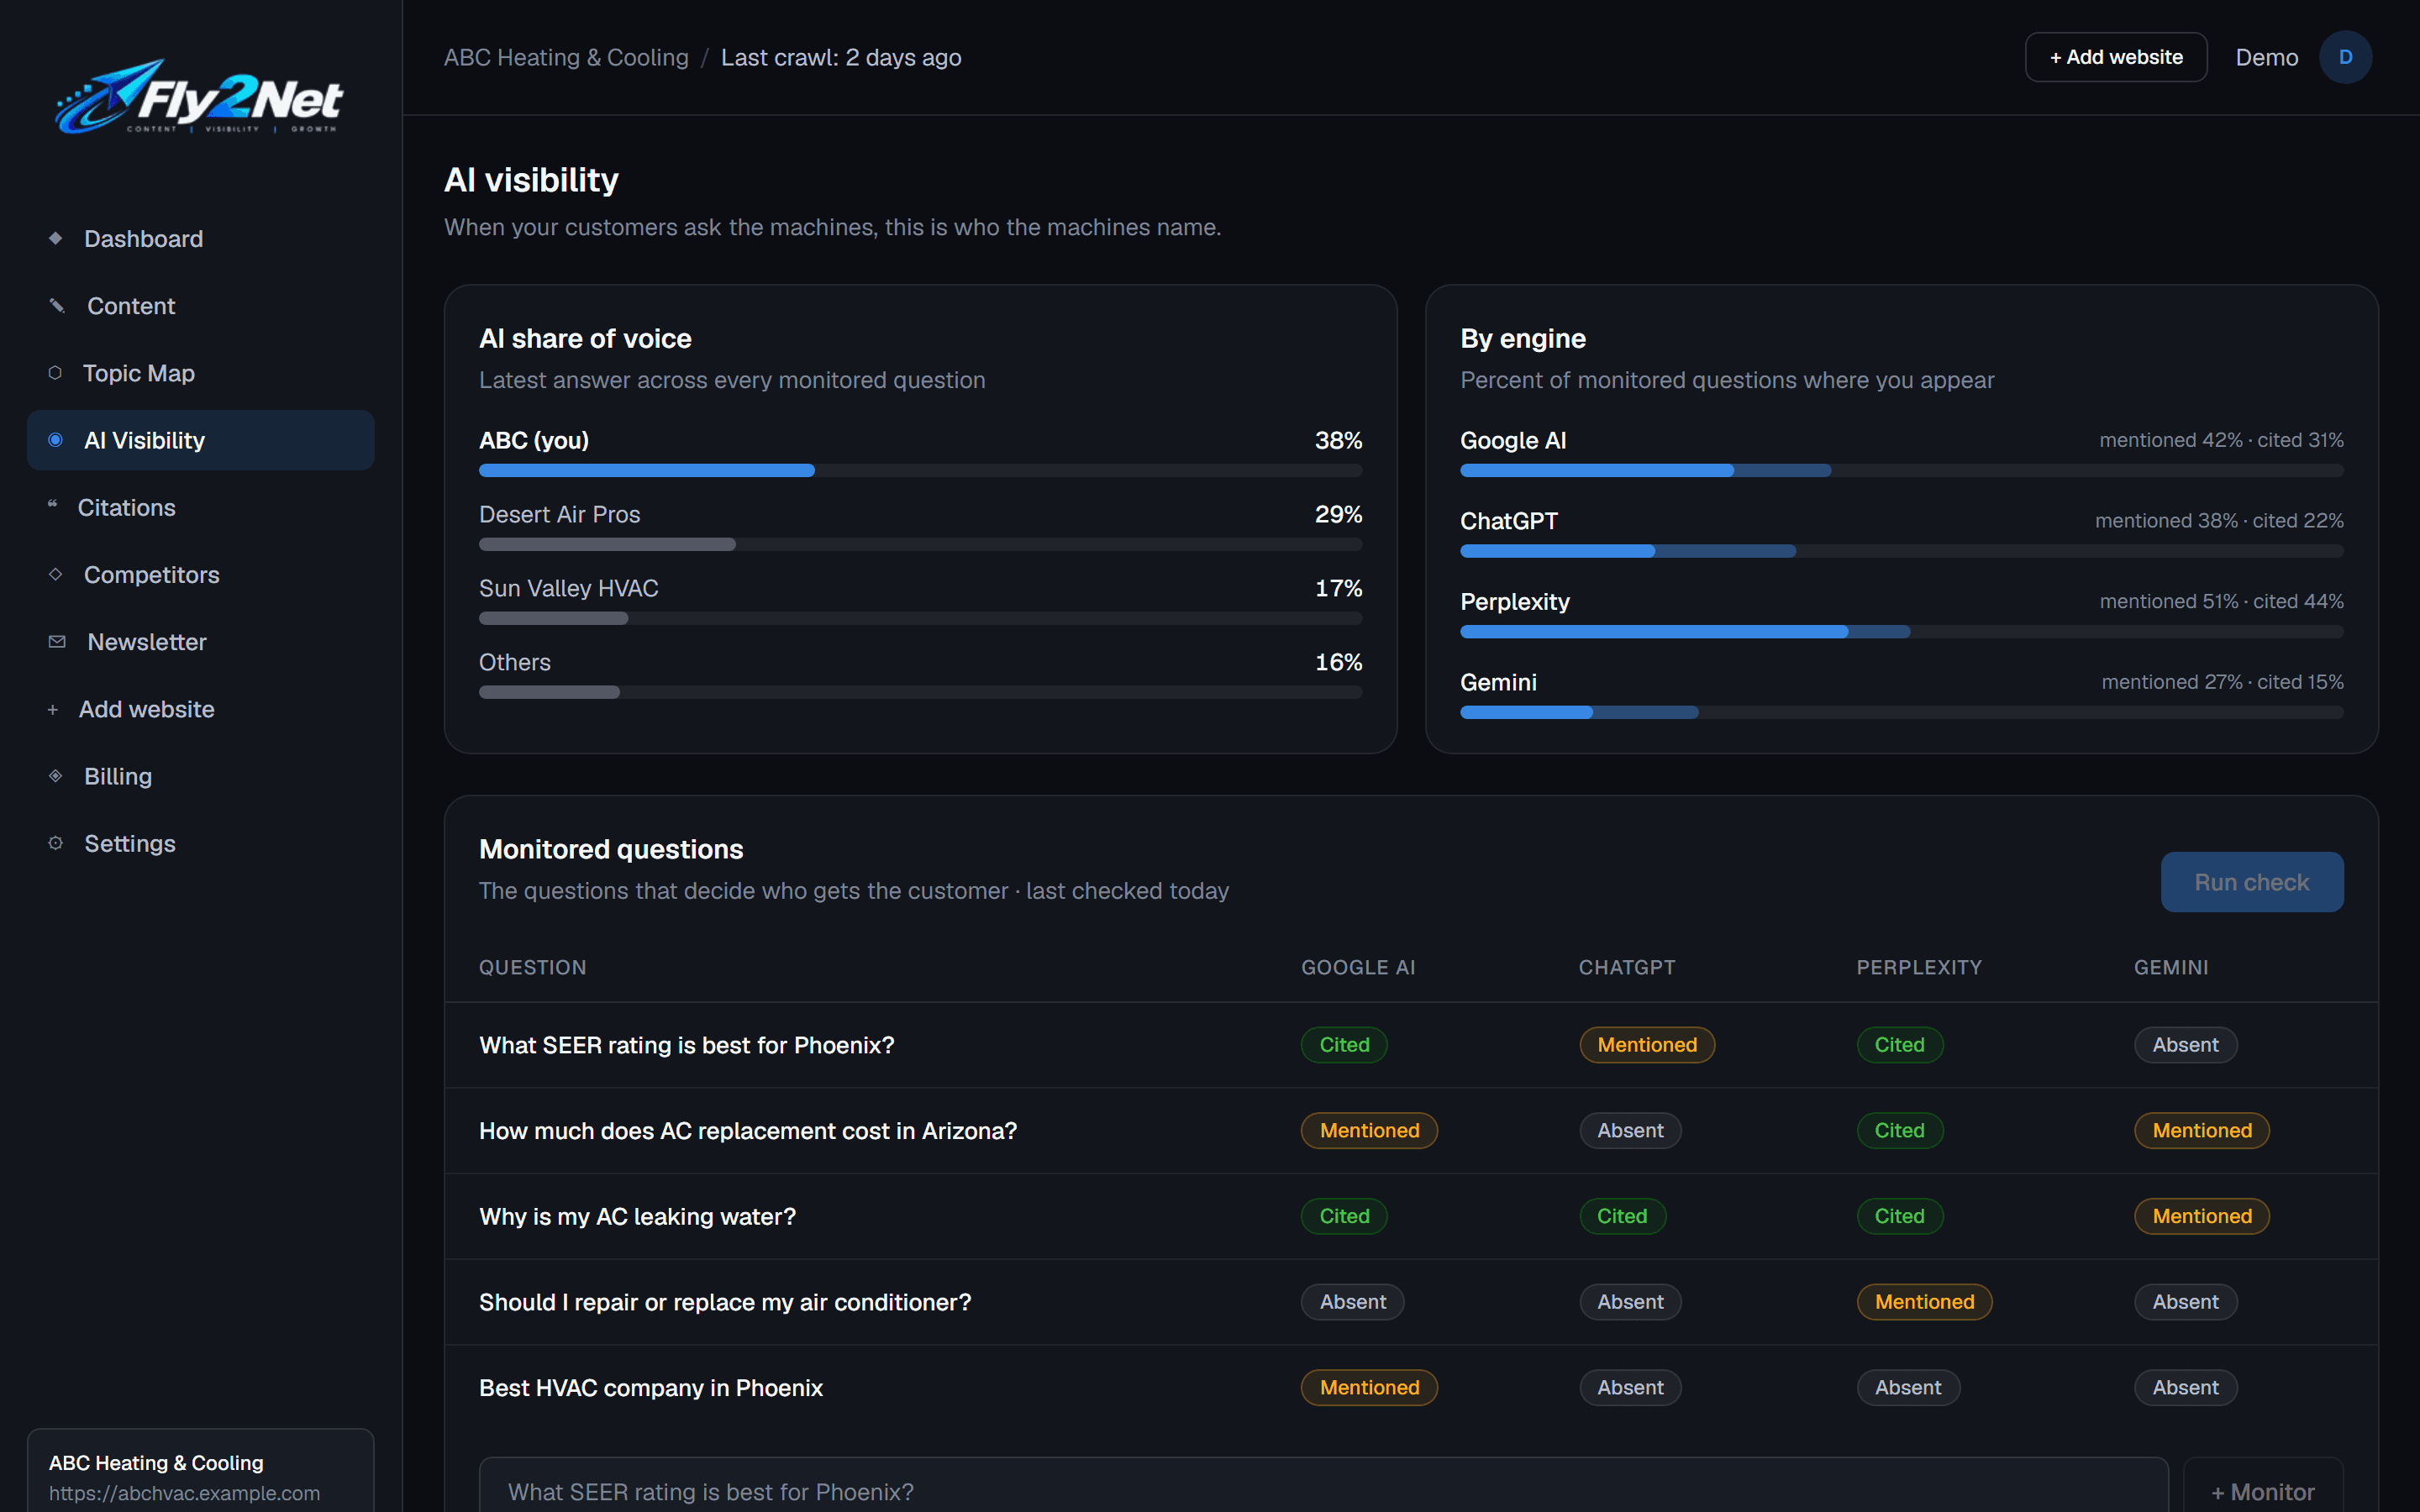Click Perplexity Absent badge for Best HVAC company
2420x1512 pixels.
1908,1388
